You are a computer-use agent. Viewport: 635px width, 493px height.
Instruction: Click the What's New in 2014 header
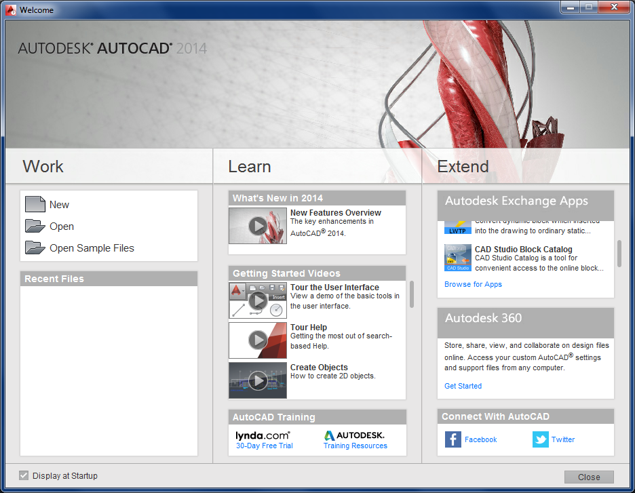coord(317,198)
